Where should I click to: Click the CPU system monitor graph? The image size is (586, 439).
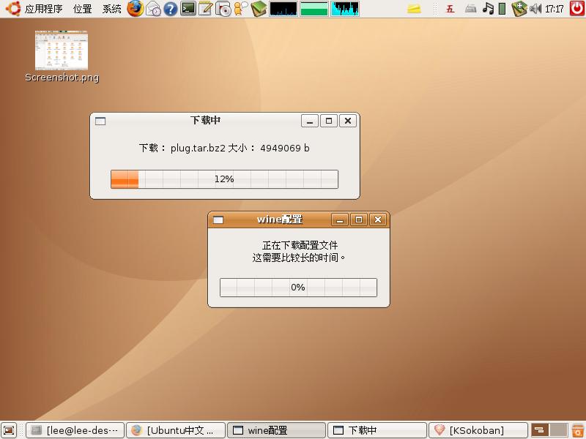pos(283,9)
